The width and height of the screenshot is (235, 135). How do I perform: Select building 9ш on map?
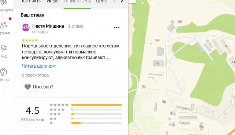[201, 126]
